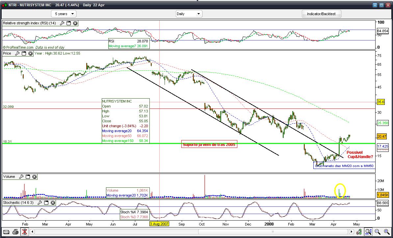Click 'Unit change (-3.84%)' in data box
Image resolution: width=393 pixels, height=238 pixels.
pyautogui.click(x=125, y=126)
